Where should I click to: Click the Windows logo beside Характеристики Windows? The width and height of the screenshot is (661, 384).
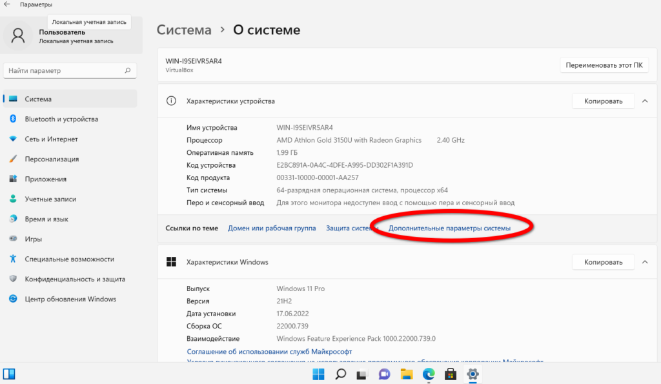(x=171, y=262)
